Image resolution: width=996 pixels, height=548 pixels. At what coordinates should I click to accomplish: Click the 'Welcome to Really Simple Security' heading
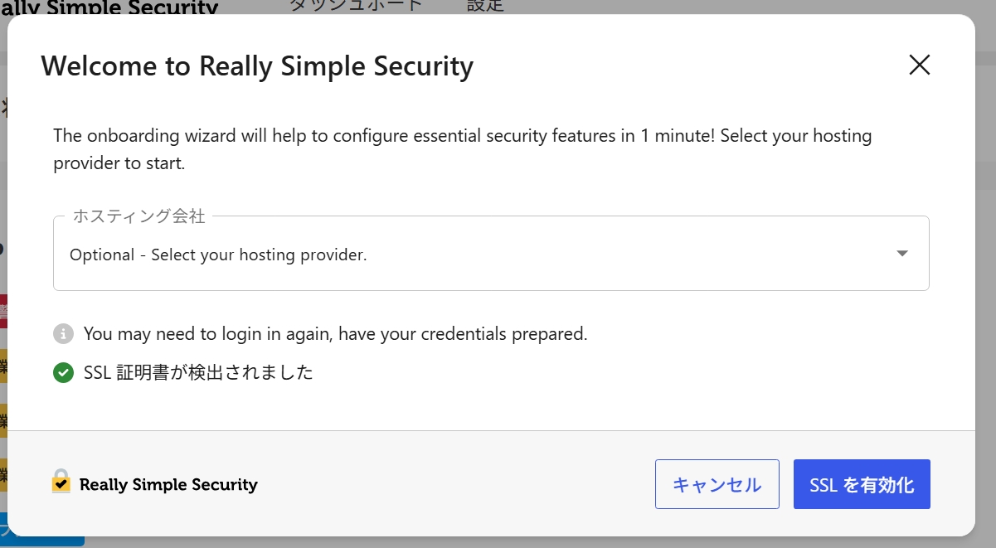(257, 65)
